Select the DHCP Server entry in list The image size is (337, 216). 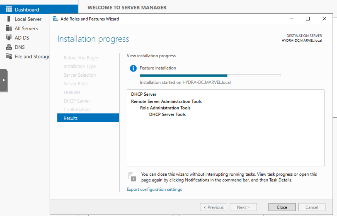[x=144, y=94]
